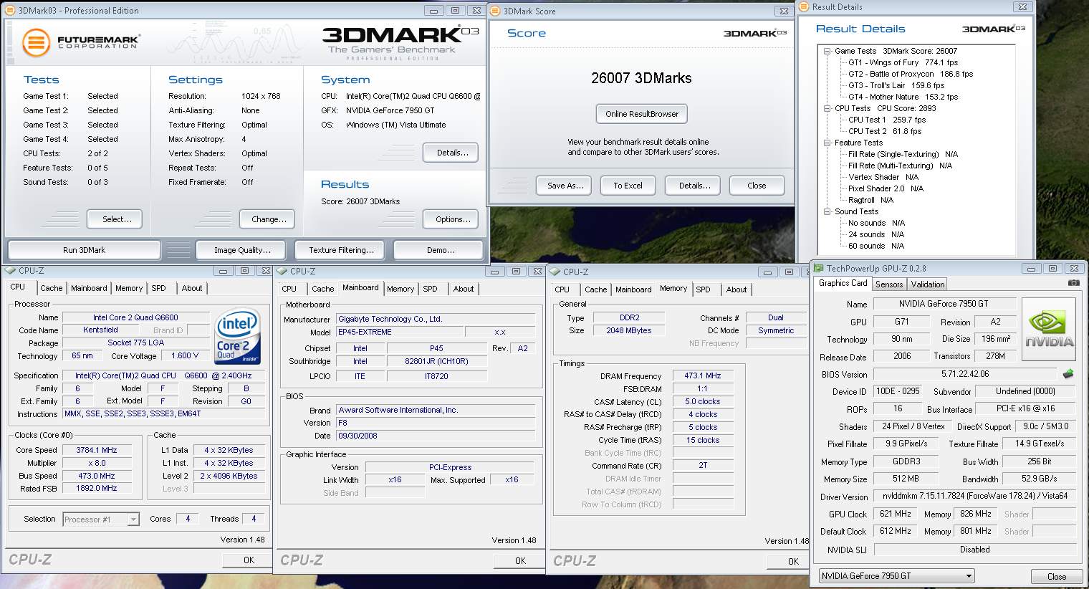This screenshot has width=1089, height=589.
Task: Select the Pixel Shader 2.0 result row
Action: pos(886,188)
